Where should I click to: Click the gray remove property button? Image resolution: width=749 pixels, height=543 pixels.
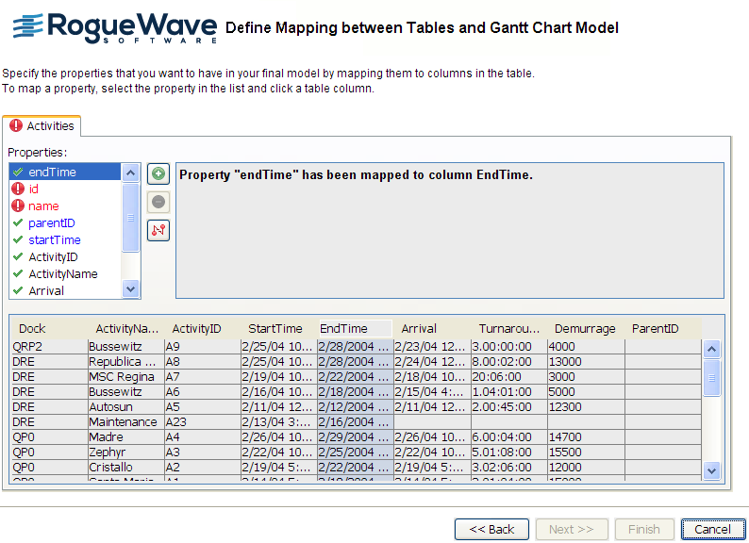click(x=158, y=202)
